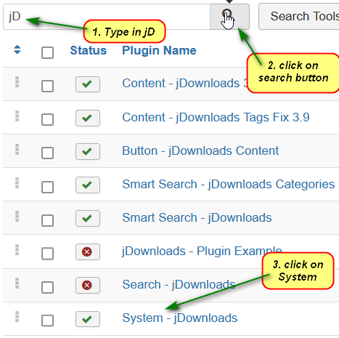
Task: Click drag handle of Smart Search - jDownloads row
Action: [x=17, y=217]
